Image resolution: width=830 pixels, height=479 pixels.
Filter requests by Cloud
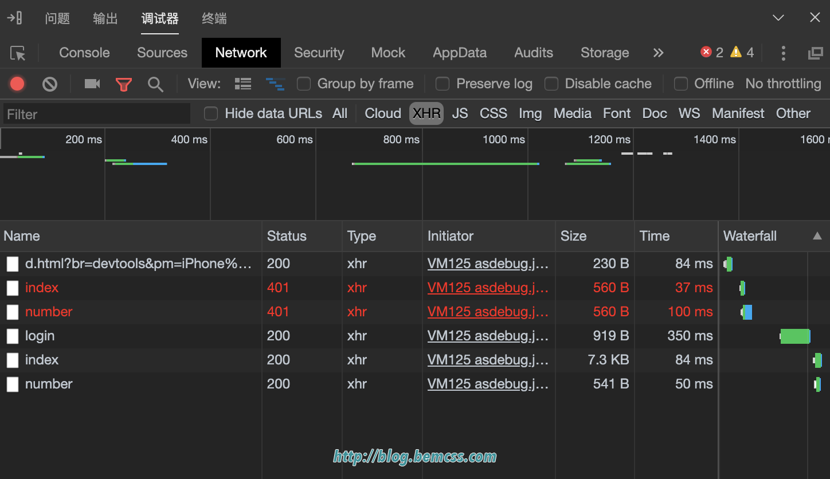tap(383, 113)
